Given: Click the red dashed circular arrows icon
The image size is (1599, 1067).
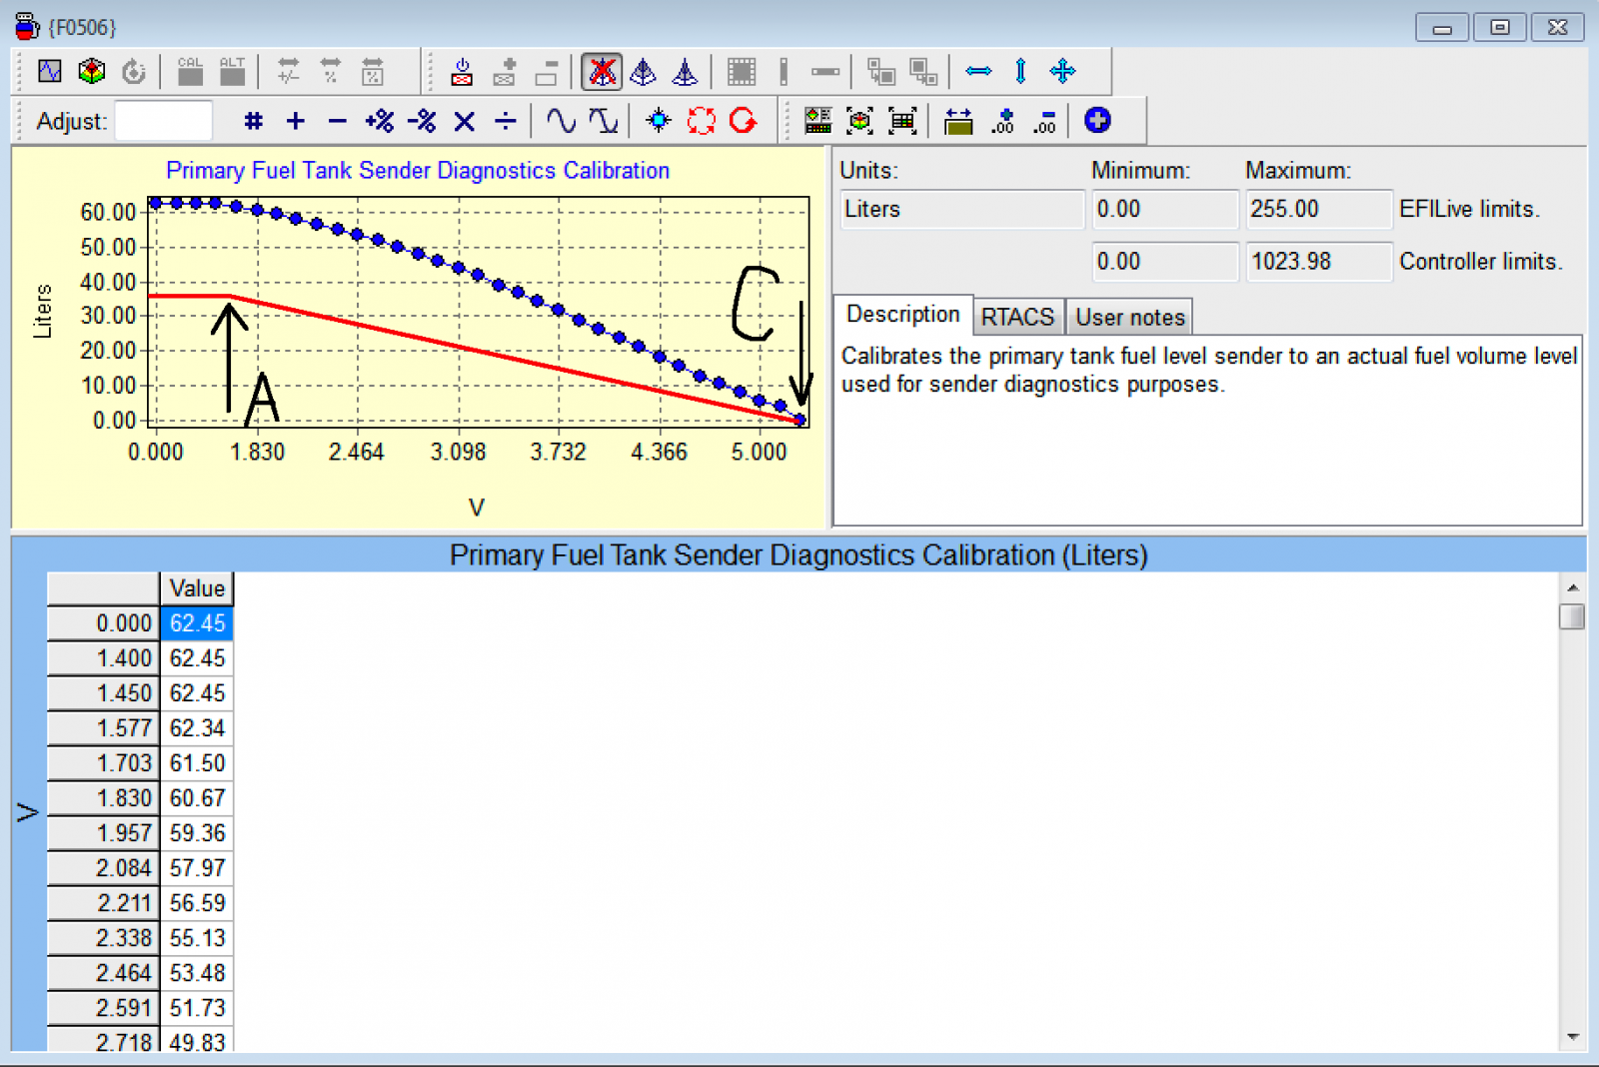Looking at the screenshot, I should [701, 121].
